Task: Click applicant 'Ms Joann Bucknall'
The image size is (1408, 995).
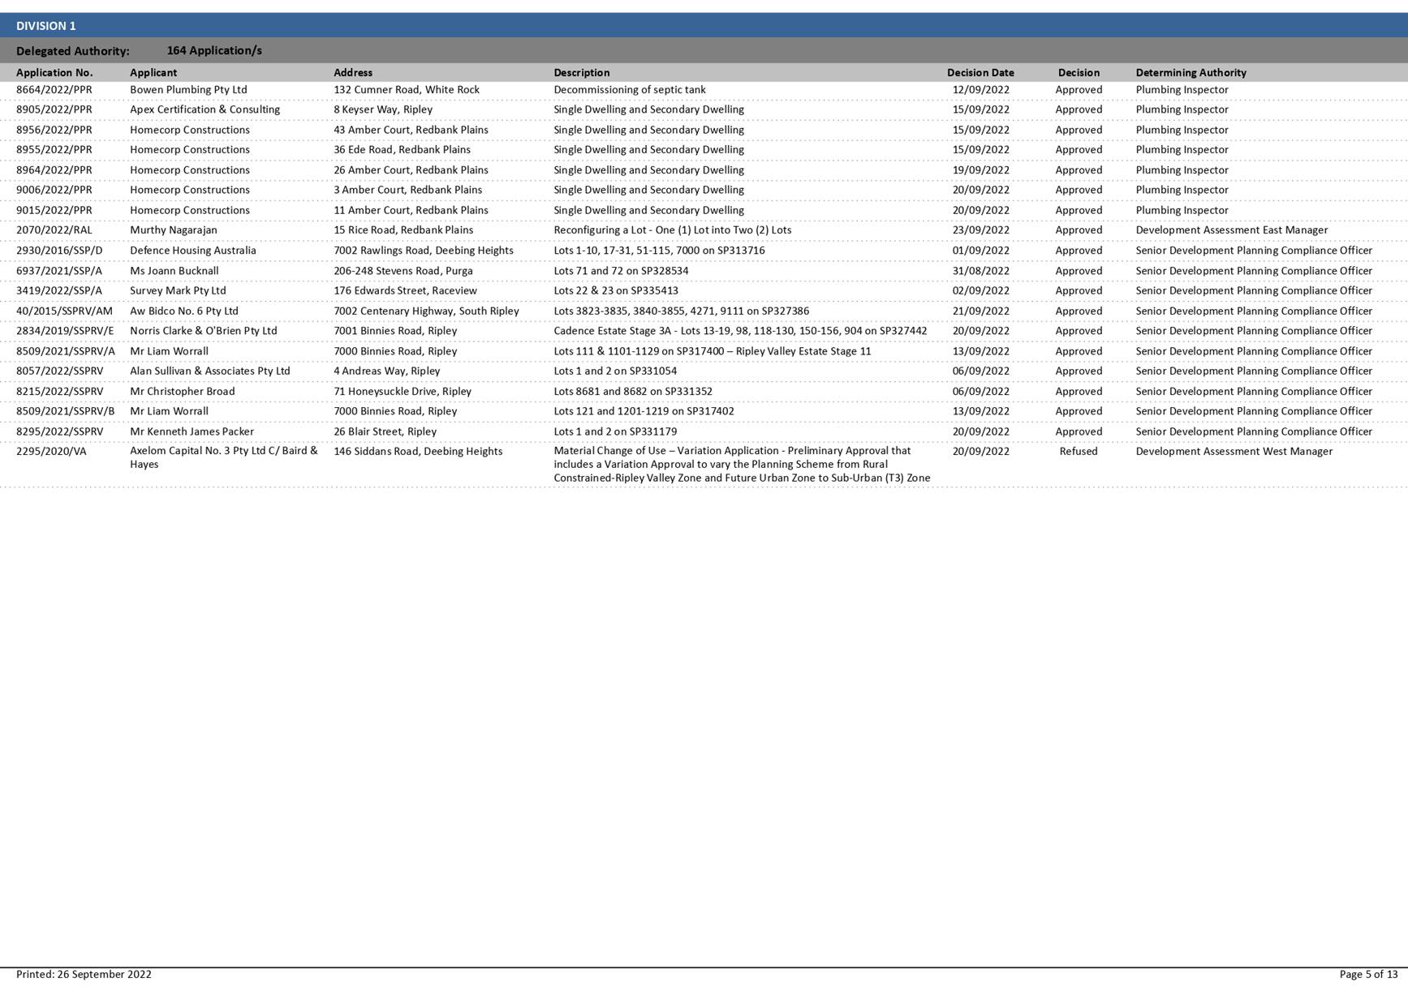Action: (x=174, y=270)
